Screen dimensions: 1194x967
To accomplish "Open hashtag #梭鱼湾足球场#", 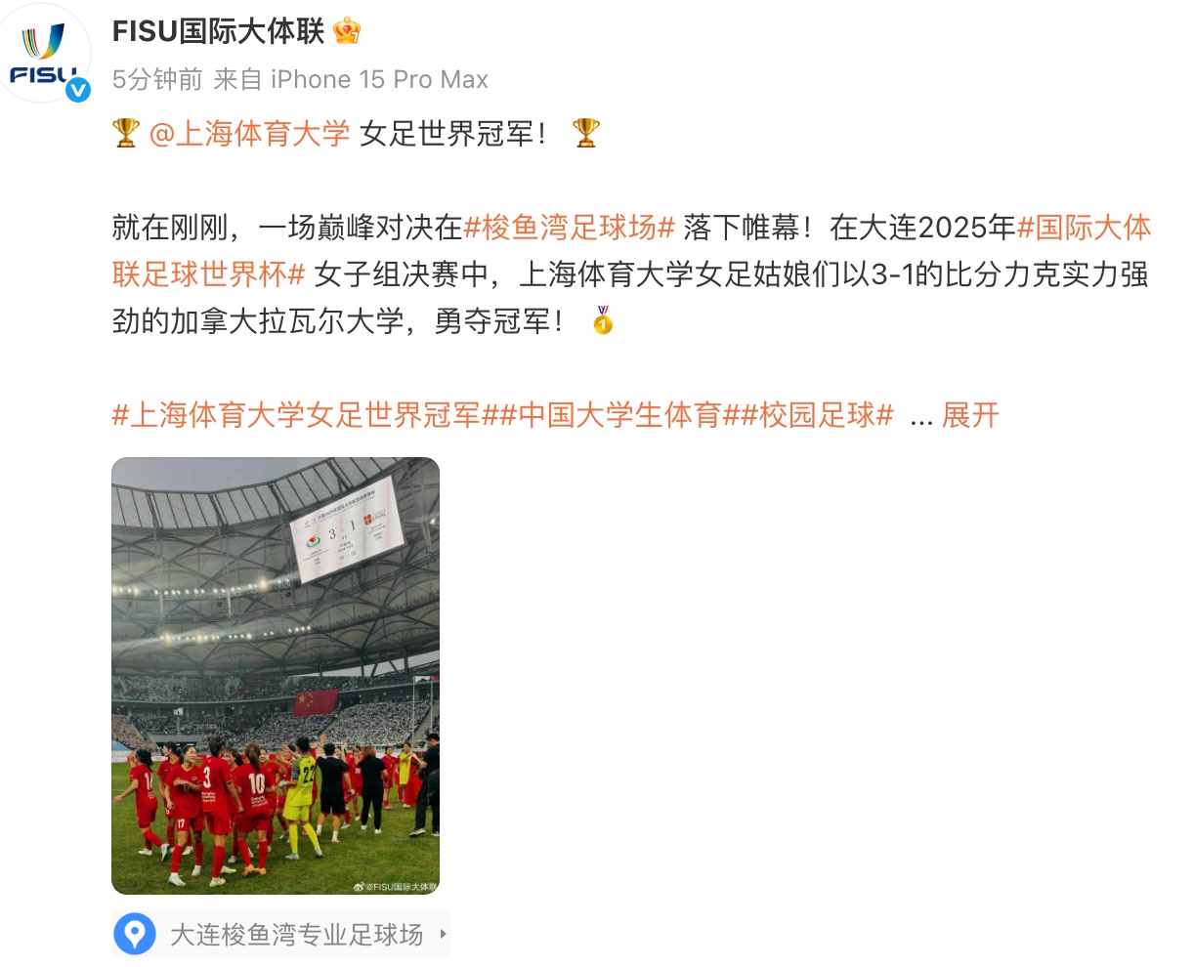I will coord(570,228).
